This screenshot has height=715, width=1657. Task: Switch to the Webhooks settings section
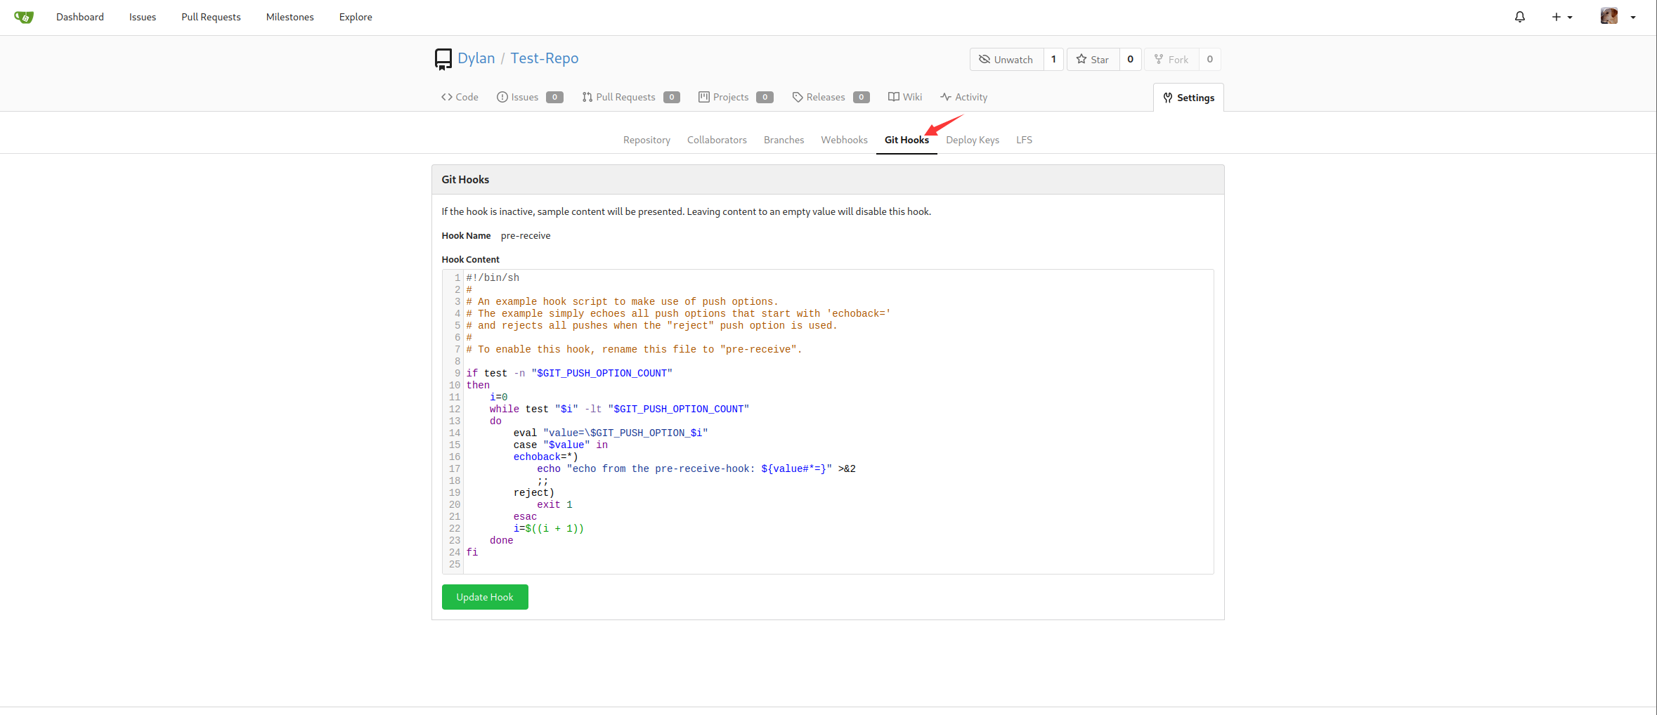click(x=844, y=140)
